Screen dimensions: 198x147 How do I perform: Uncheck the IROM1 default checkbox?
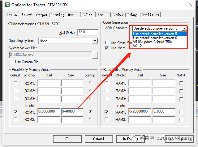click(15, 112)
